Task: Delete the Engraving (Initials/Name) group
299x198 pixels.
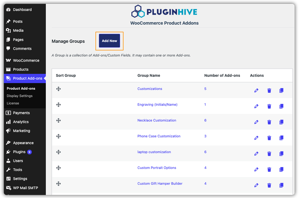Action: click(269, 106)
